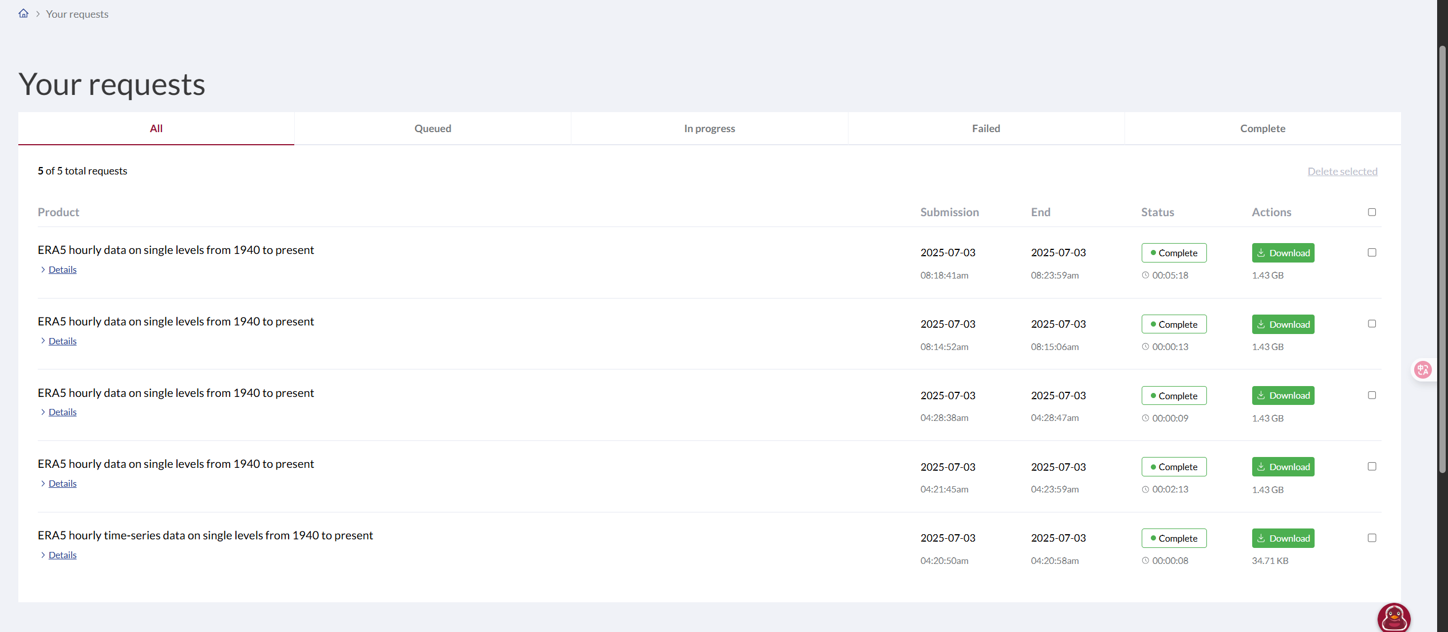Screen dimensions: 1448x632
Task: Switch to the Failed tab
Action: [985, 129]
